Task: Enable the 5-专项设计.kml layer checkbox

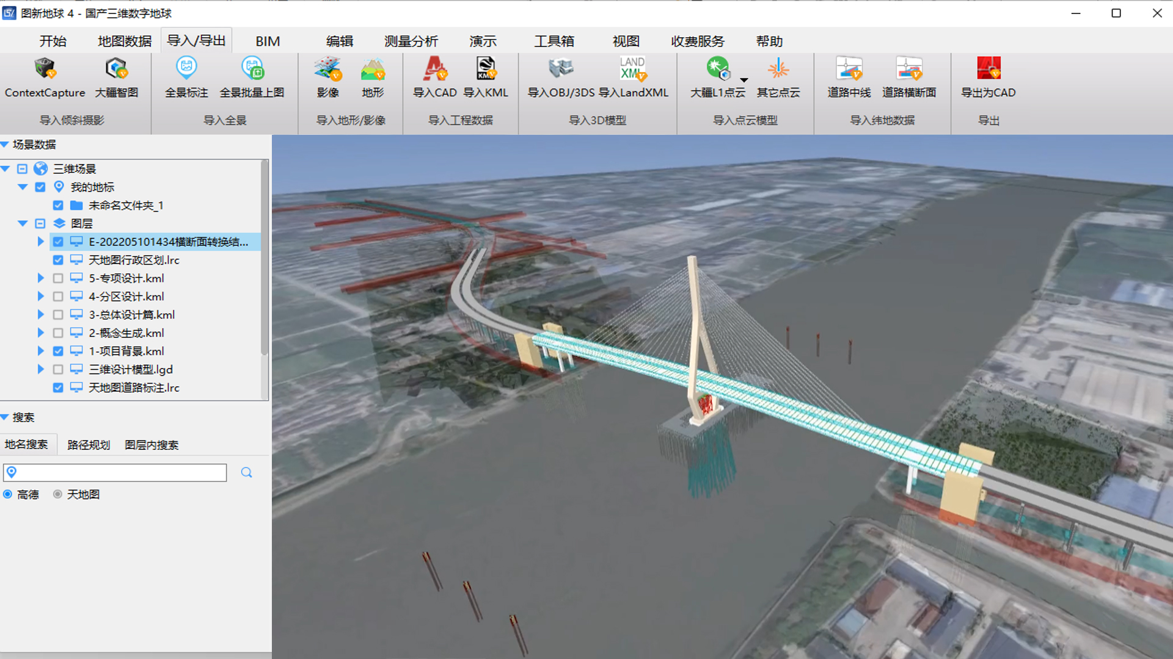Action: click(x=58, y=279)
